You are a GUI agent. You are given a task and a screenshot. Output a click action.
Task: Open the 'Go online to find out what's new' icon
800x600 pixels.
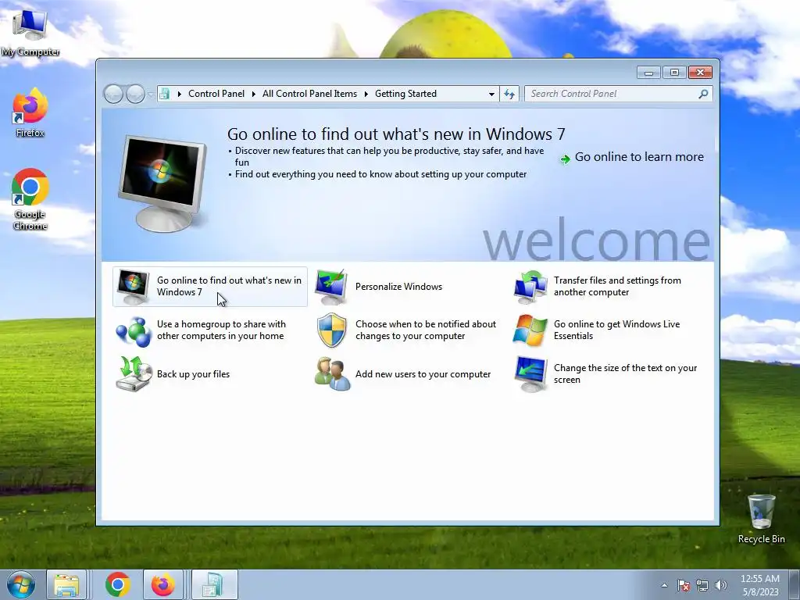(133, 287)
